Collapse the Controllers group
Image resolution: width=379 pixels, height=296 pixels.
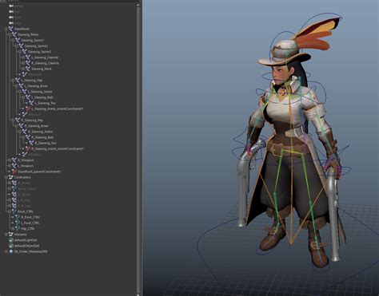[x=6, y=177]
